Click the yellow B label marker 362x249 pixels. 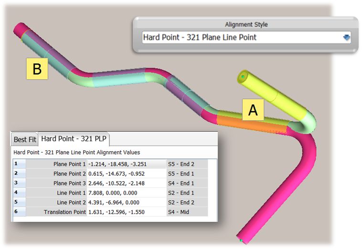tap(37, 69)
